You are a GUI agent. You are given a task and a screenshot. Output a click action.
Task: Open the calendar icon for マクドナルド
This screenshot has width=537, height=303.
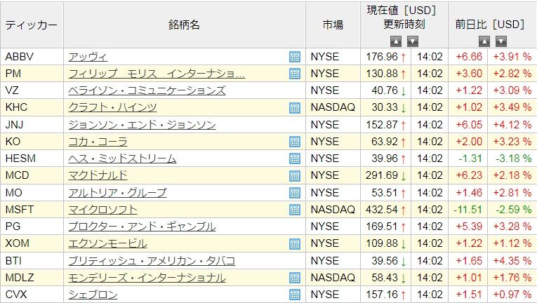[295, 175]
